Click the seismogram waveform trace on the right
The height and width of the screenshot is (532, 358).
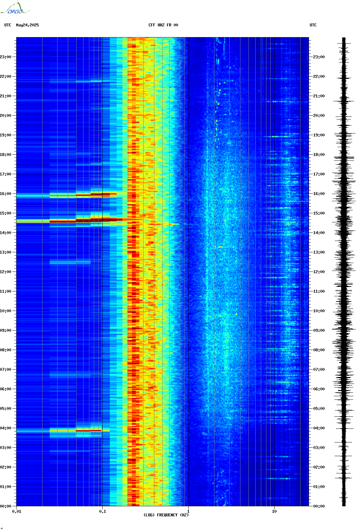coord(344,272)
